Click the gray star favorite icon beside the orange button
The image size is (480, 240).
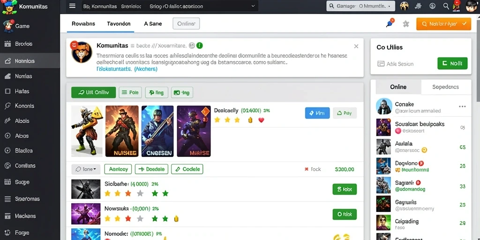(x=406, y=24)
